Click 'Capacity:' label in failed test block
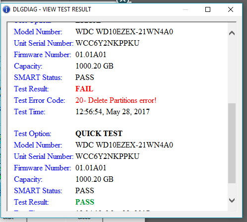 point(28,66)
